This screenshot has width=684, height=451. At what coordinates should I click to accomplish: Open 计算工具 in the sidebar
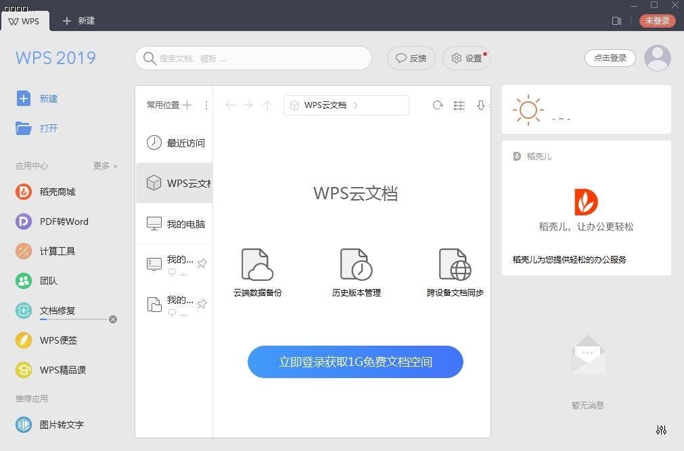coord(45,251)
